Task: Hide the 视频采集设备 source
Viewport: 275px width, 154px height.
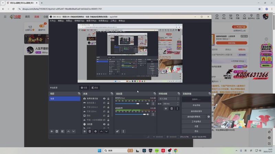Action: (x=104, y=99)
